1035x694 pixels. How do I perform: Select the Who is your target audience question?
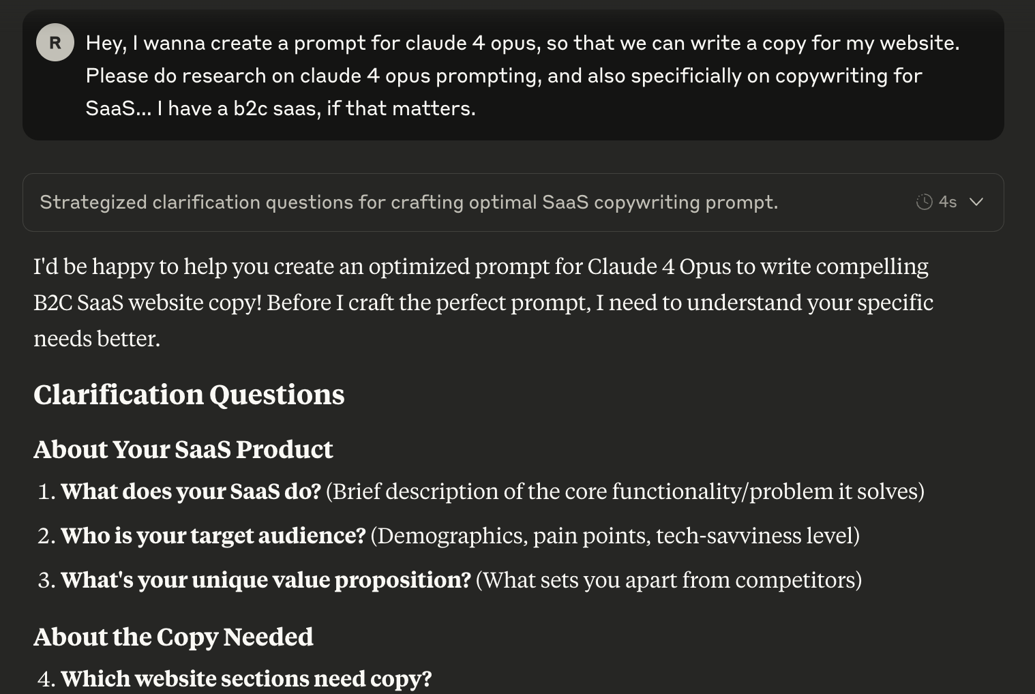[213, 536]
